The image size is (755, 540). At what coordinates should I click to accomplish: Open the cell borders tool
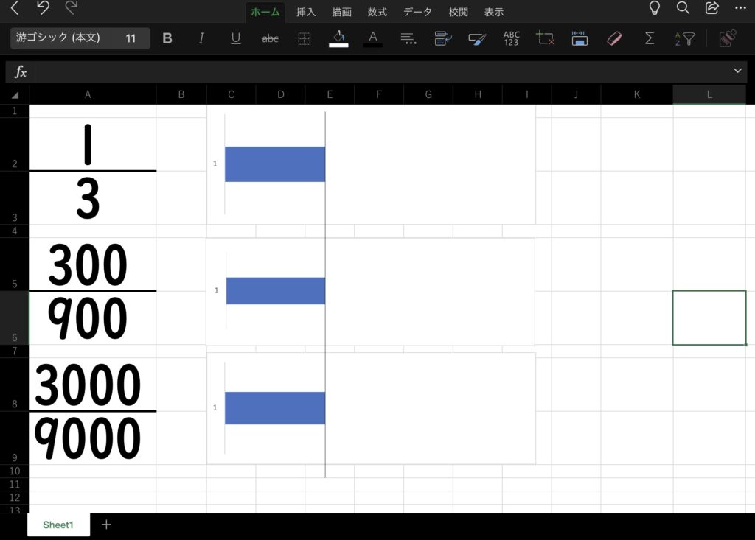coord(305,38)
